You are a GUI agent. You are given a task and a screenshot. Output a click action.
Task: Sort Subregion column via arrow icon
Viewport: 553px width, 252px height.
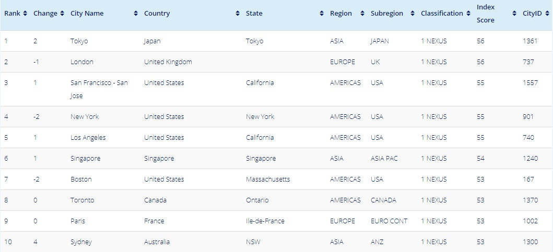(x=413, y=14)
